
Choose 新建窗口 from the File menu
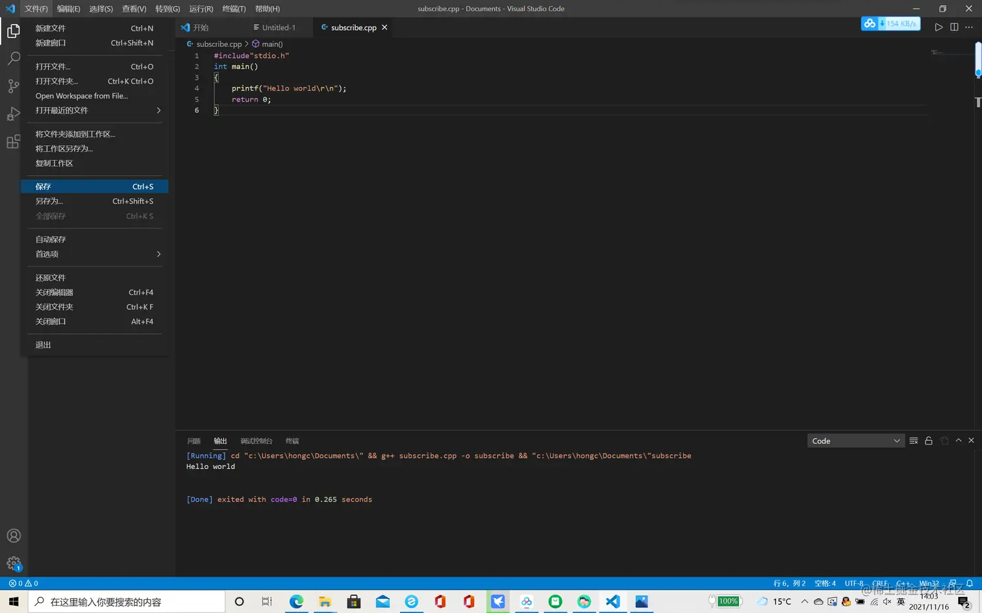[94, 43]
